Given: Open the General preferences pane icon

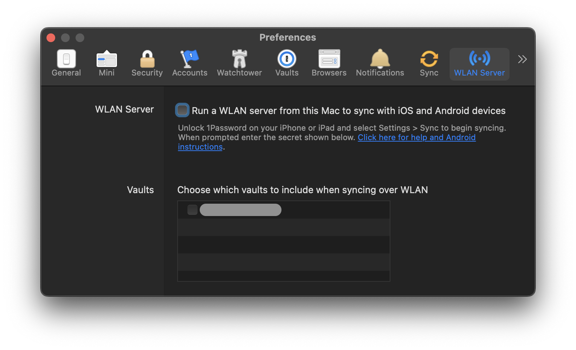Looking at the screenshot, I should (66, 59).
